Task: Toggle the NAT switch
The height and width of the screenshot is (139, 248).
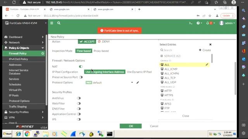Action: click(81, 66)
